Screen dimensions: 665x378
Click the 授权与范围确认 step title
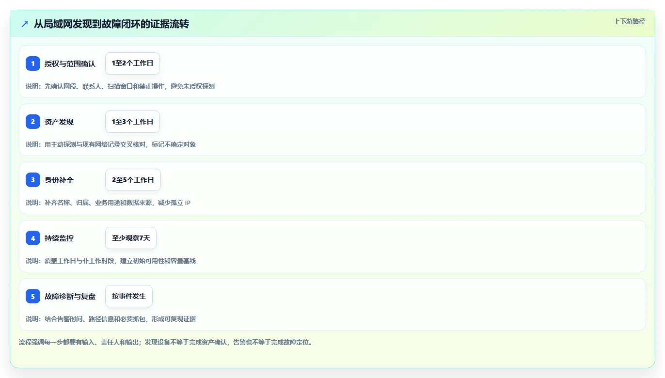click(70, 63)
